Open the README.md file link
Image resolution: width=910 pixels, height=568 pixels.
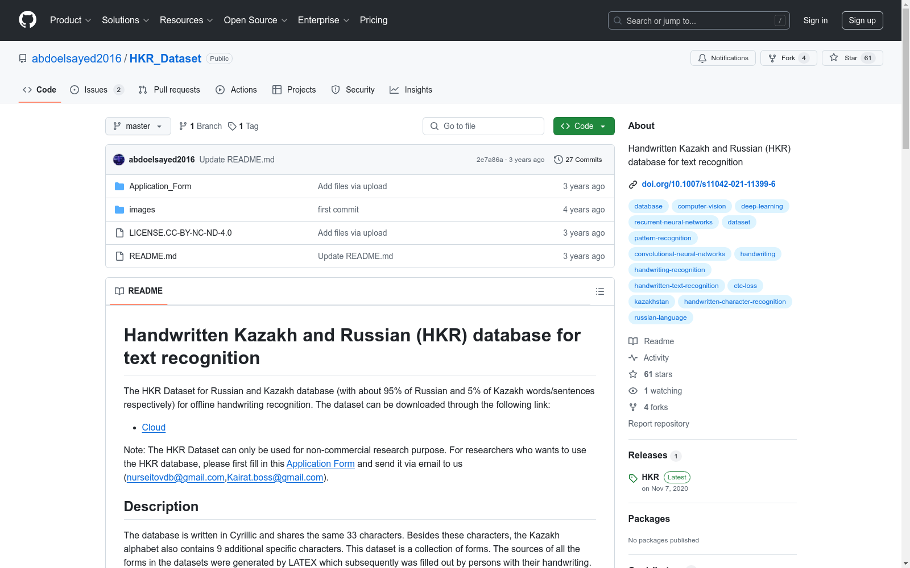pos(153,256)
